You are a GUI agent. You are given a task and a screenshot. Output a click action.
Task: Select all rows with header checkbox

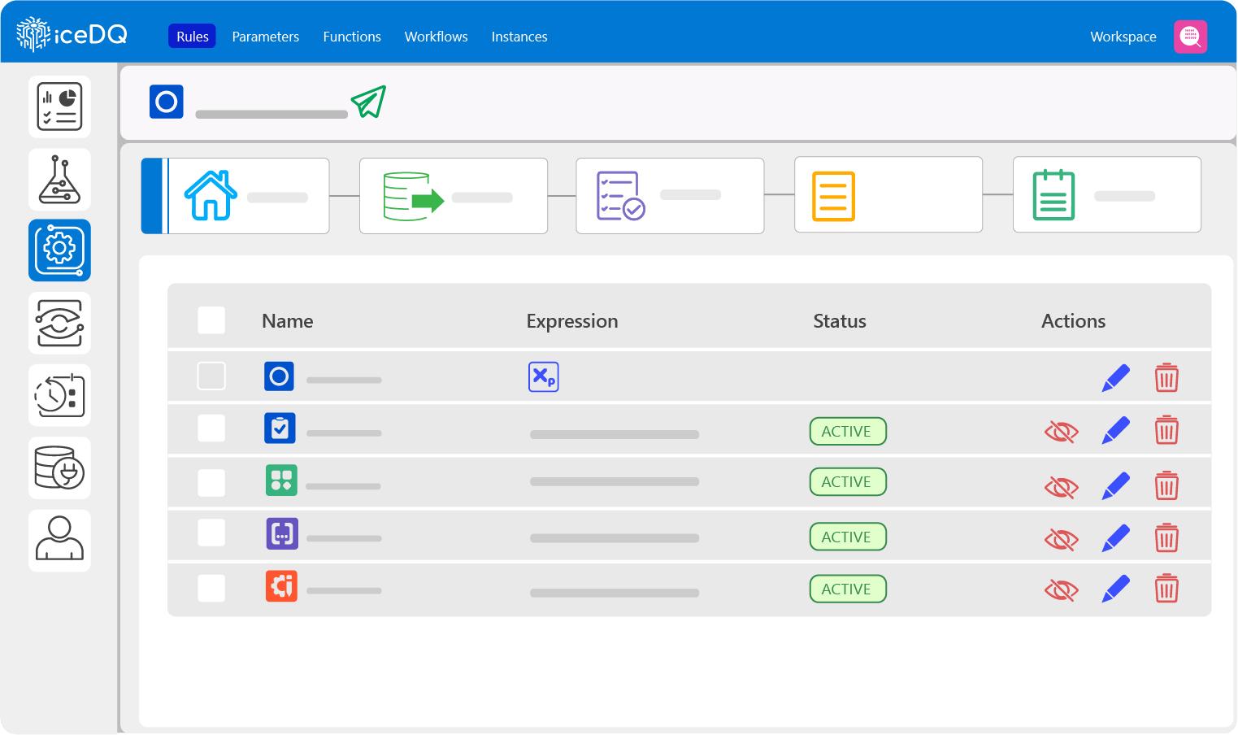coord(211,320)
